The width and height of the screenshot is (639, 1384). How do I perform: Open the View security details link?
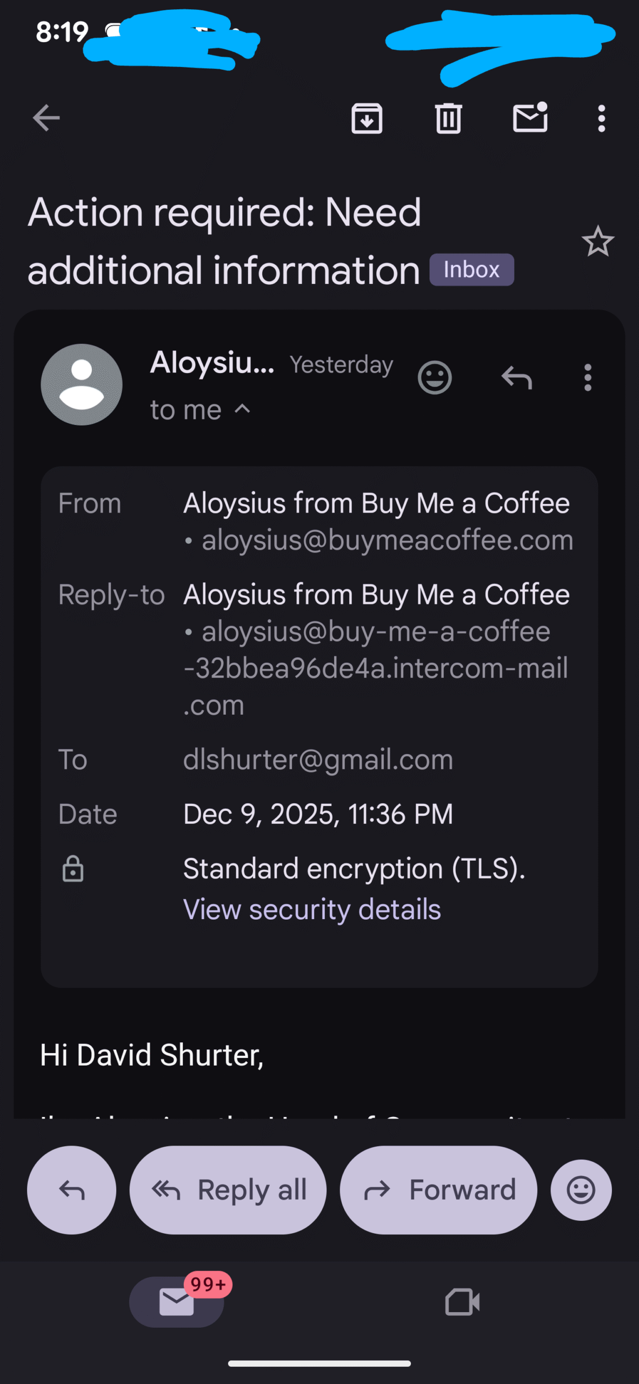pos(312,909)
